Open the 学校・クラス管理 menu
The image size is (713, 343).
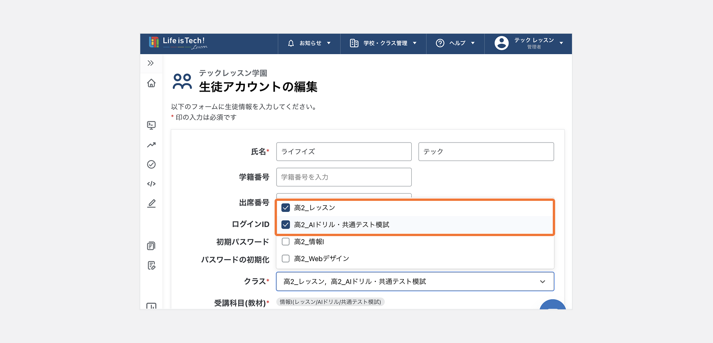click(x=384, y=43)
